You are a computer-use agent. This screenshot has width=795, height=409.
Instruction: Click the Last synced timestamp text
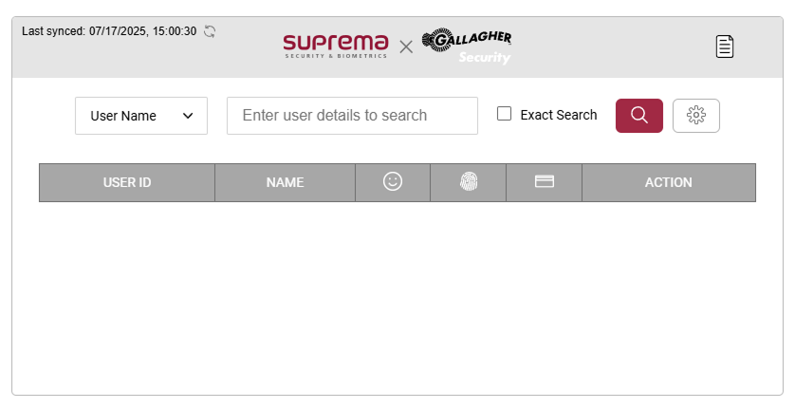point(109,31)
